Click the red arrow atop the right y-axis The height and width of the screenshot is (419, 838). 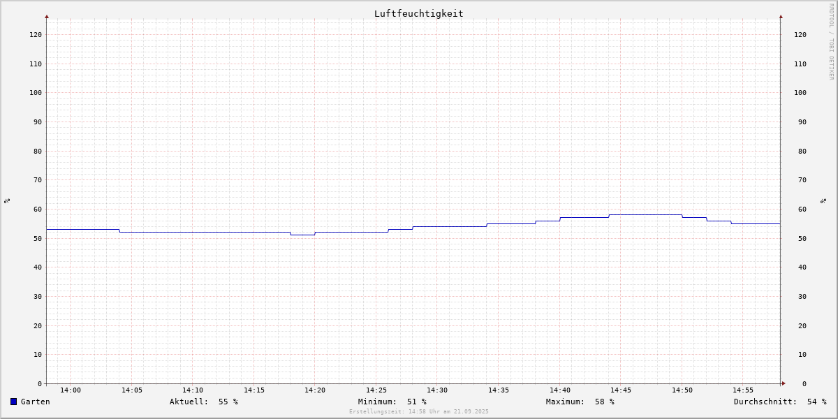(781, 16)
